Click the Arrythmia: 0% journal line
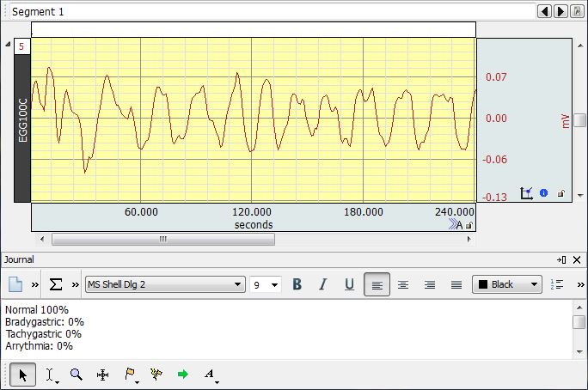The width and height of the screenshot is (588, 390). click(39, 346)
